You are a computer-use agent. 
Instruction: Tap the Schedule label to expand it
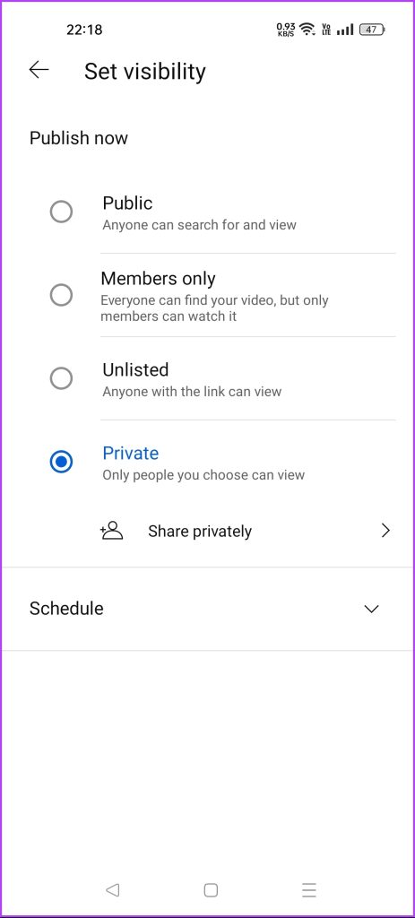[x=66, y=609]
